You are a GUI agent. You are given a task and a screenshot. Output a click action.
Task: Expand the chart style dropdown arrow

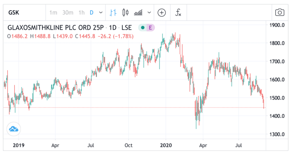(149, 12)
